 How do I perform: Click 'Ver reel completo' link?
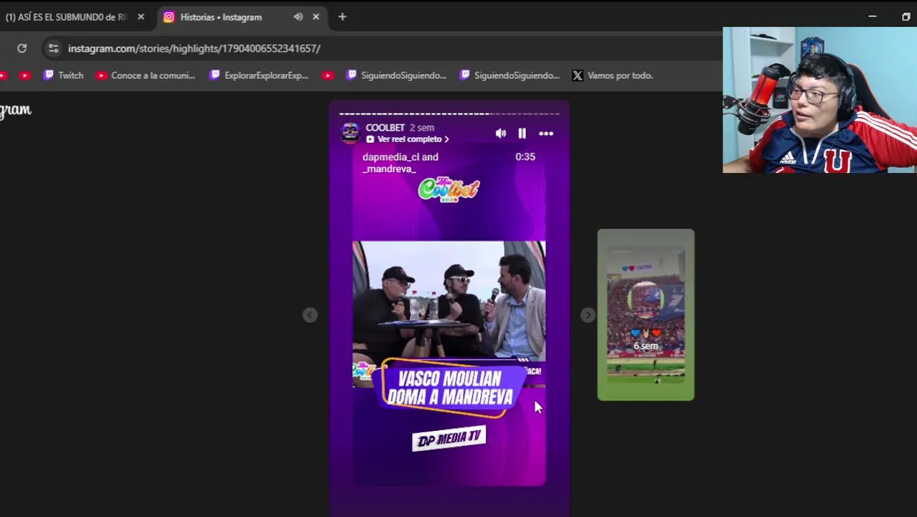tap(408, 139)
